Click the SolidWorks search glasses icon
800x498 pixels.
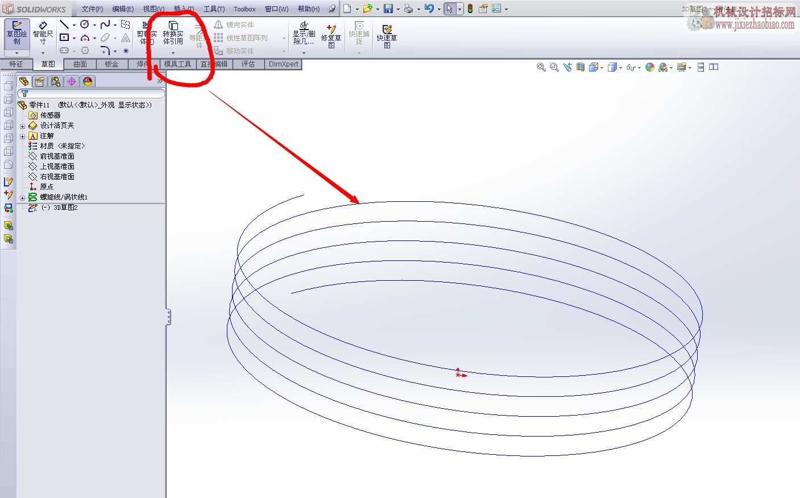332,9
